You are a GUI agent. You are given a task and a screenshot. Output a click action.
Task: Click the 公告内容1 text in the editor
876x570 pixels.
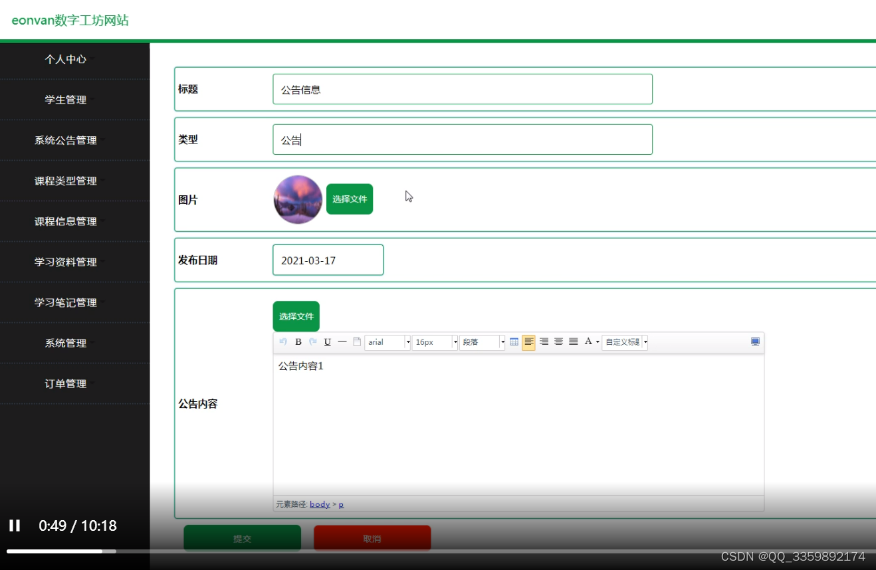coord(301,366)
